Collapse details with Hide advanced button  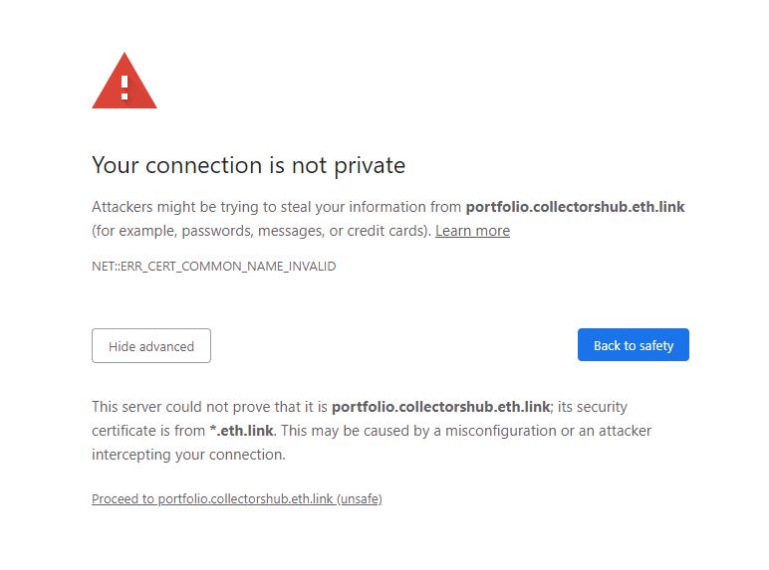(151, 346)
